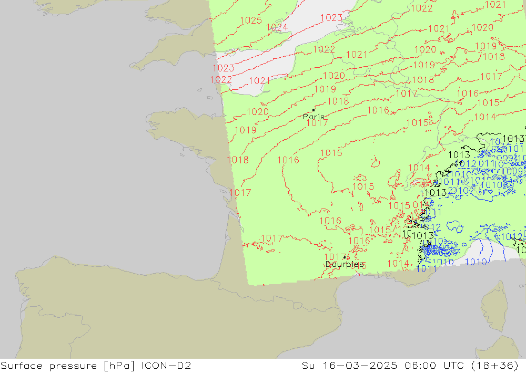The image size is (526, 385).
Task: Select the black dot marker above Paris
Action: coord(313,110)
